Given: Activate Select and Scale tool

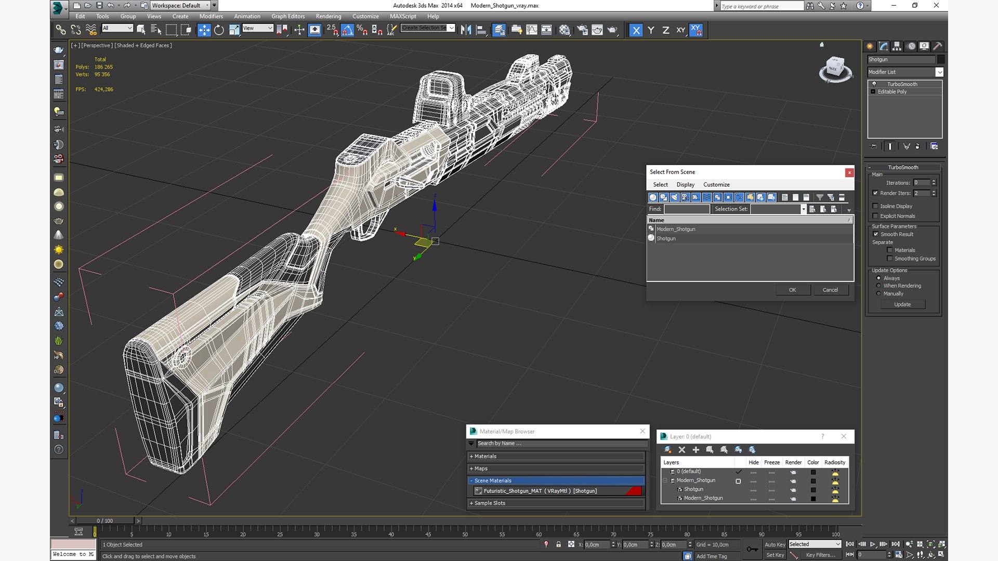Looking at the screenshot, I should [x=234, y=30].
